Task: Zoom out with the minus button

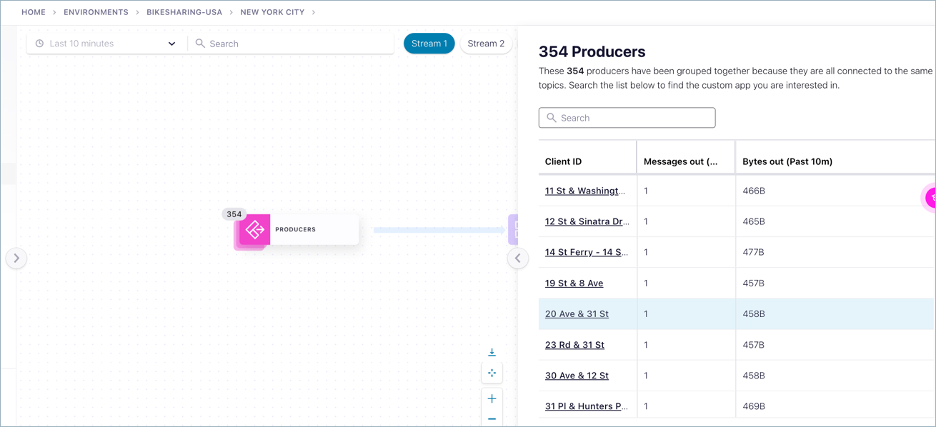Action: tap(492, 418)
